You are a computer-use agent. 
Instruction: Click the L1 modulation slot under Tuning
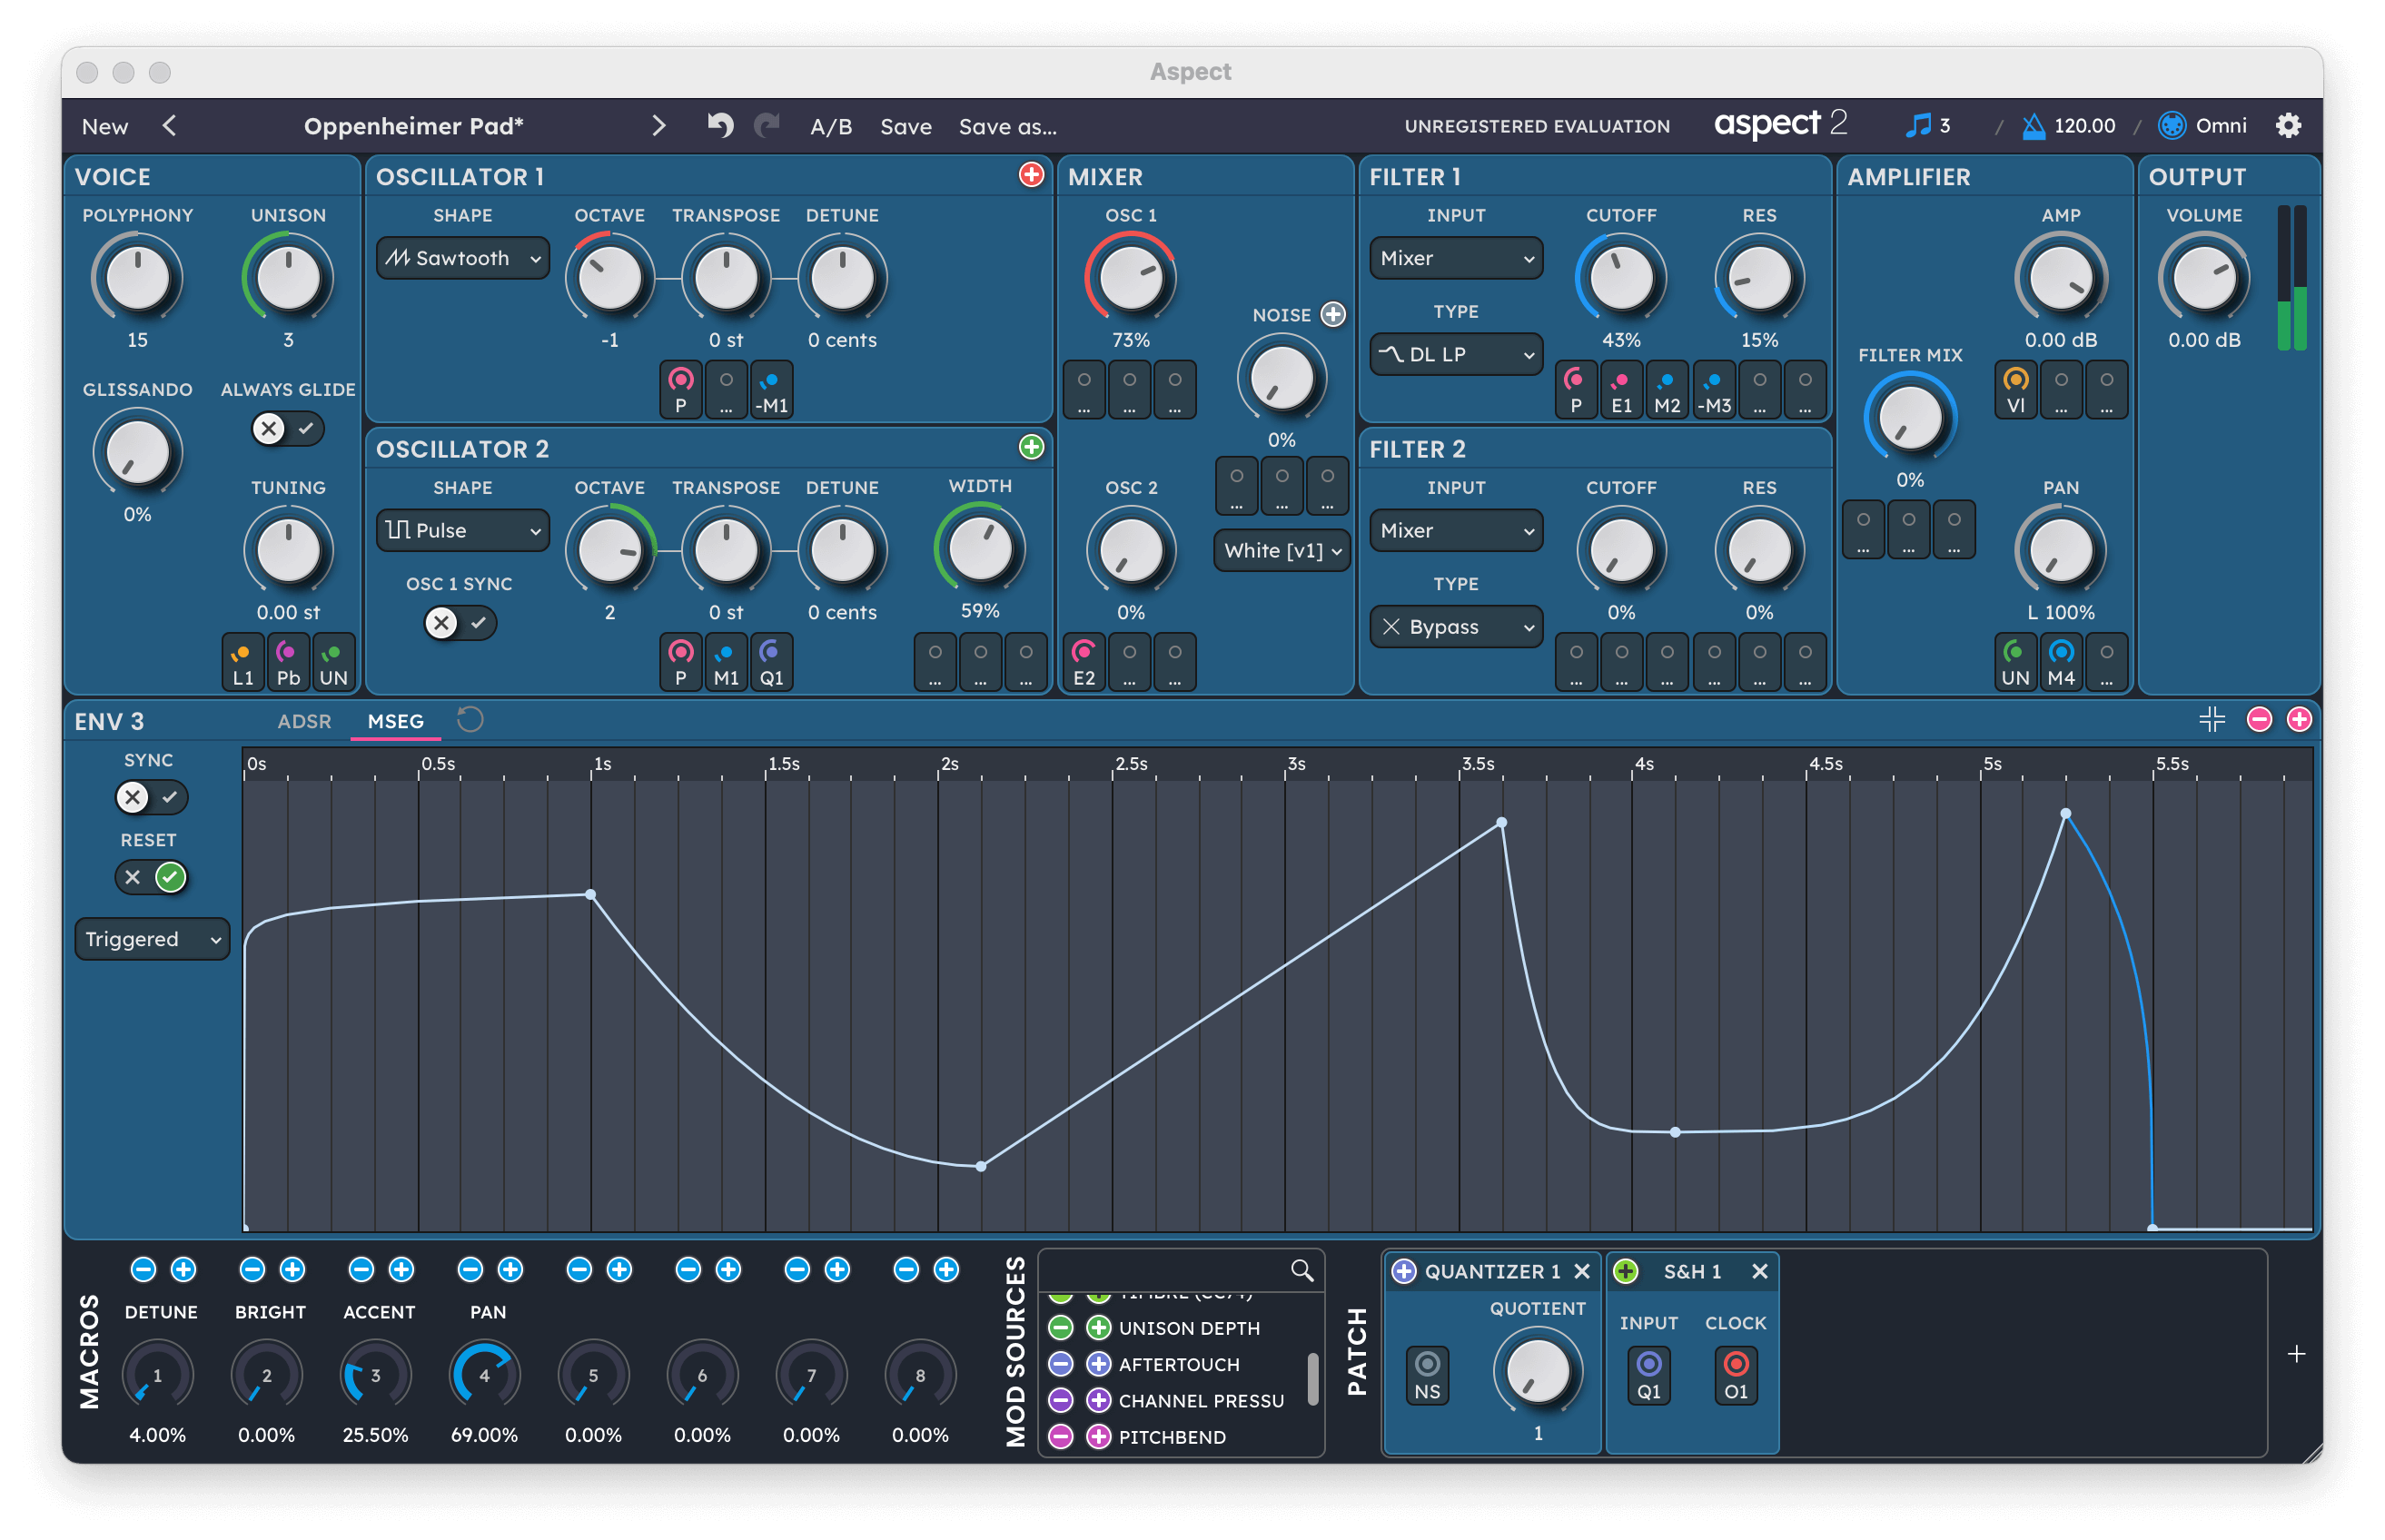point(243,662)
